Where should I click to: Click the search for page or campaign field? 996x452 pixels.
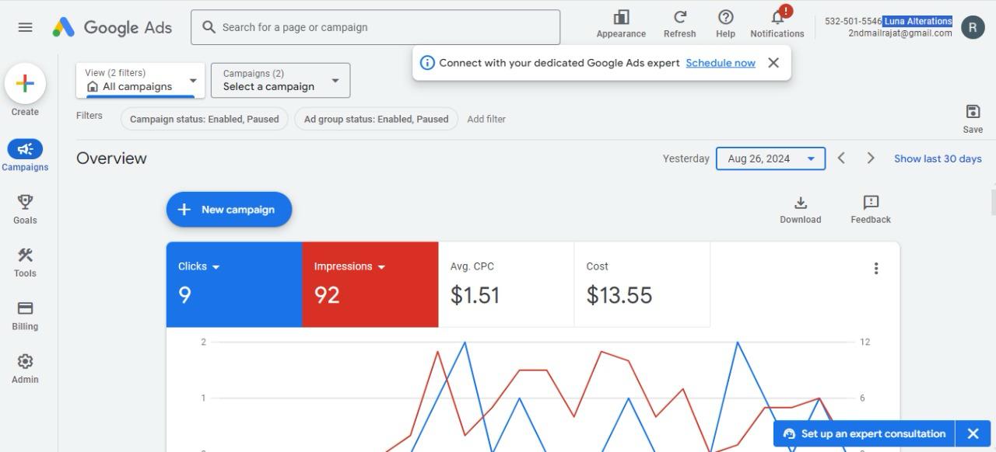click(375, 27)
